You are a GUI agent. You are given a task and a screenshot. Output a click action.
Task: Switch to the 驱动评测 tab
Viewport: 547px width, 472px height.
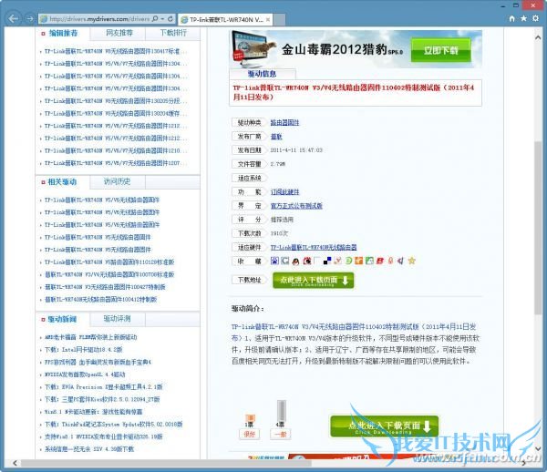[x=118, y=319]
